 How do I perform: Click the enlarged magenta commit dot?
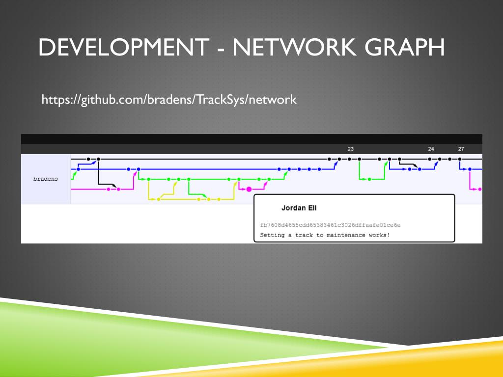pos(249,189)
